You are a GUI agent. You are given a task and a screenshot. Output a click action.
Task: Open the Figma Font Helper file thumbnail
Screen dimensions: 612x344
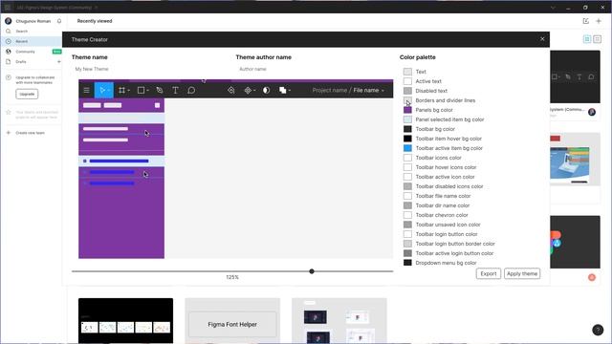tap(232, 321)
